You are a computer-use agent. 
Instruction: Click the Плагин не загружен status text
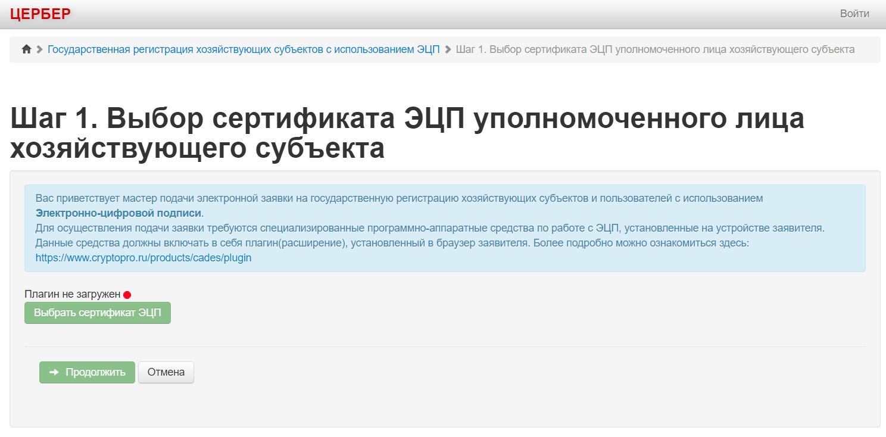click(72, 294)
